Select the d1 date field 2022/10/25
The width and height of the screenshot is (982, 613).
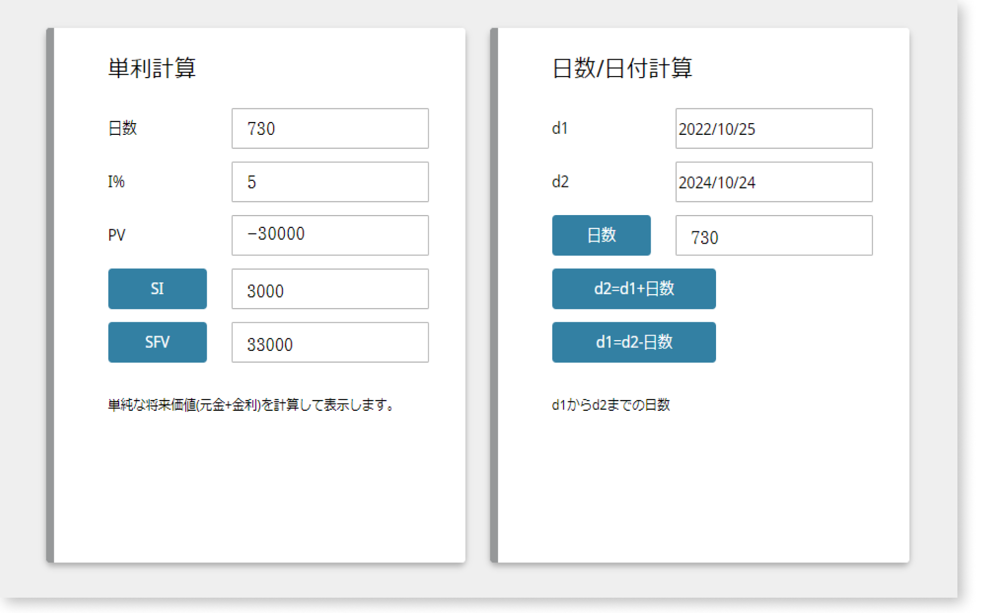773,129
